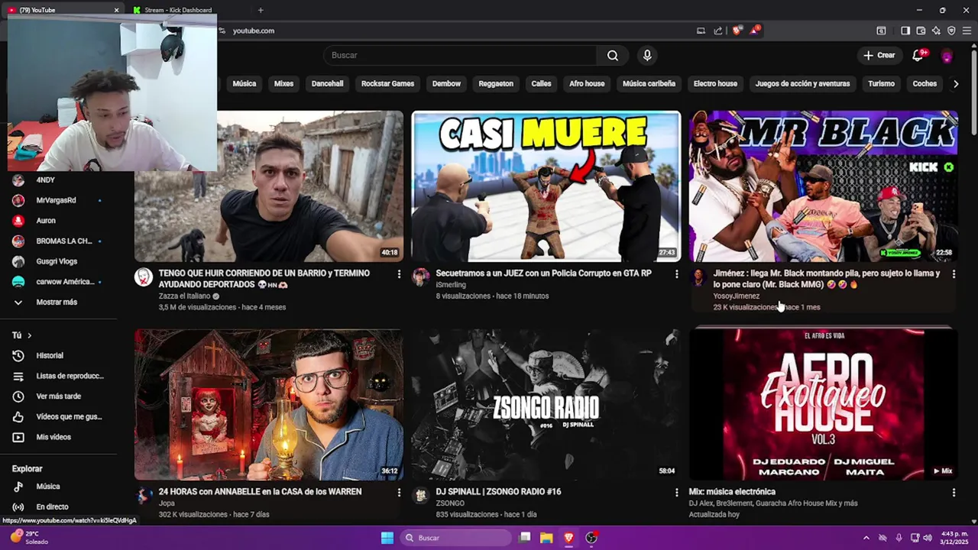Click the Brave Rewards triangle icon
The image size is (978, 550).
[755, 31]
